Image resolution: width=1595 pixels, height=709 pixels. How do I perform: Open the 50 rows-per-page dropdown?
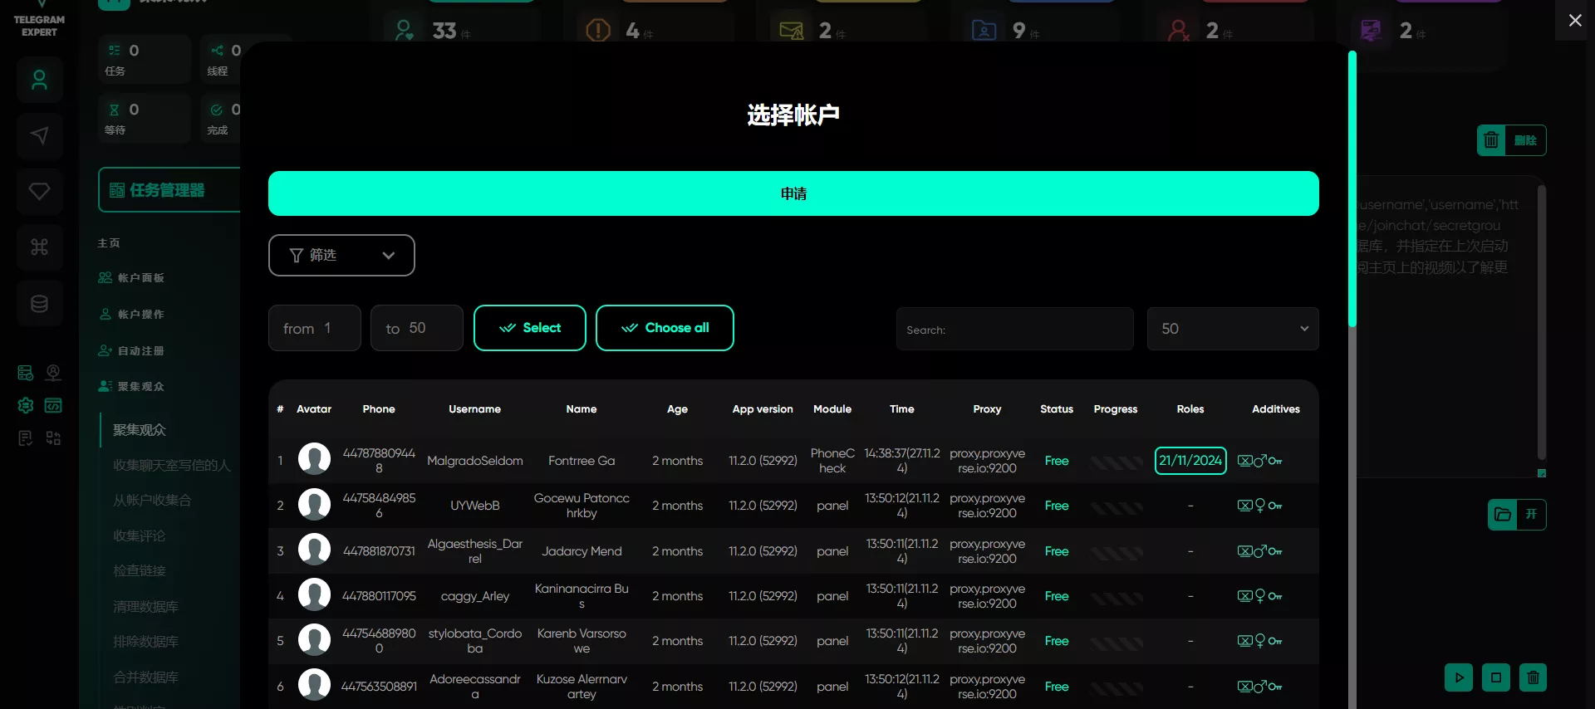[x=1233, y=329]
